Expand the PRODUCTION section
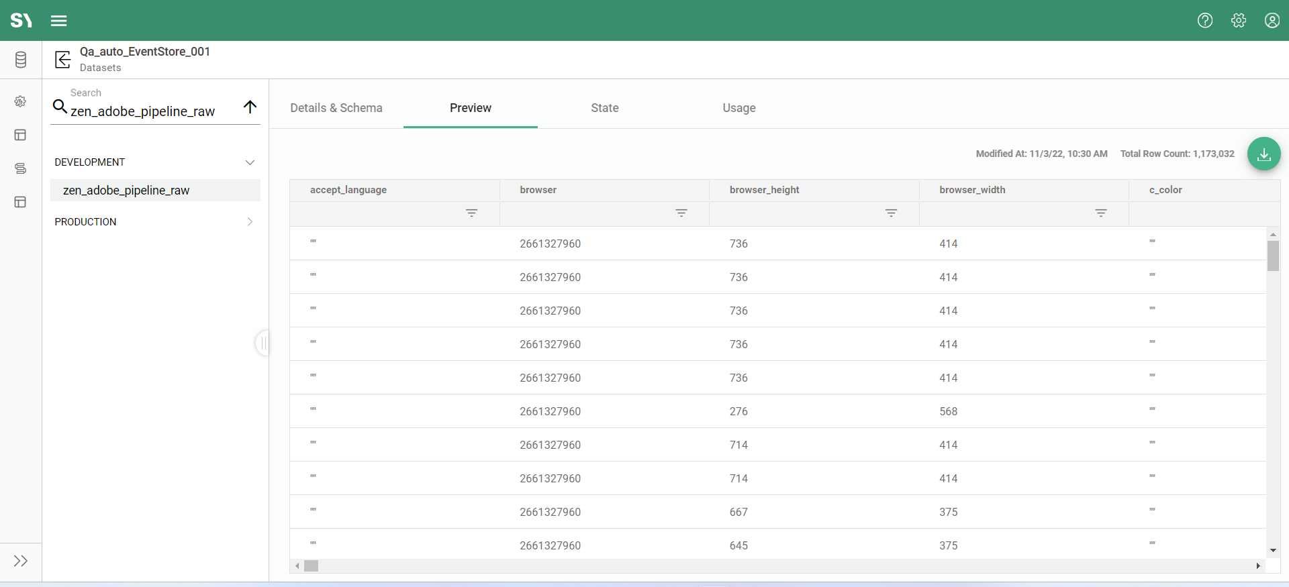This screenshot has height=587, width=1289. (x=250, y=222)
